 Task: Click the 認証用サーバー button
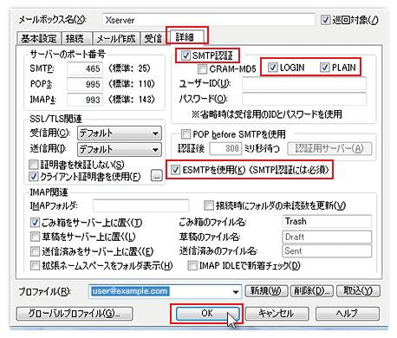[329, 148]
